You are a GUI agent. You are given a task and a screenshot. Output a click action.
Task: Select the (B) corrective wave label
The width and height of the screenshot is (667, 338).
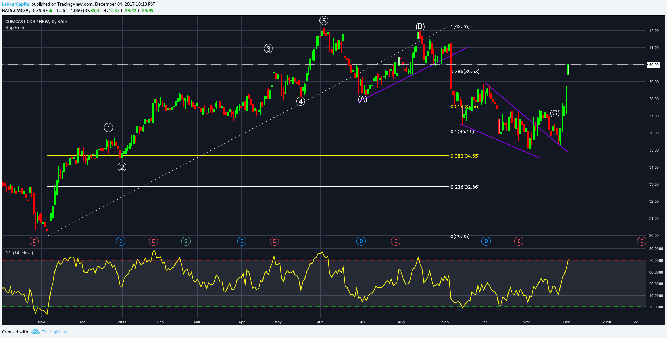tap(420, 26)
